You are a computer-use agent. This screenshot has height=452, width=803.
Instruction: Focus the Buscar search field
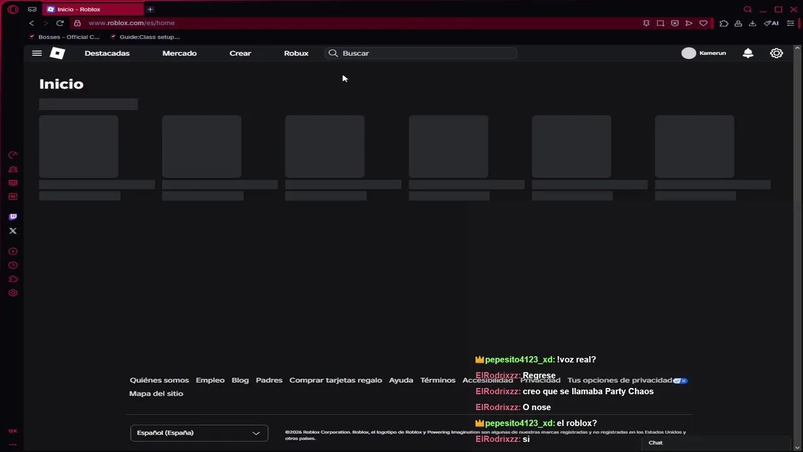[x=421, y=53]
